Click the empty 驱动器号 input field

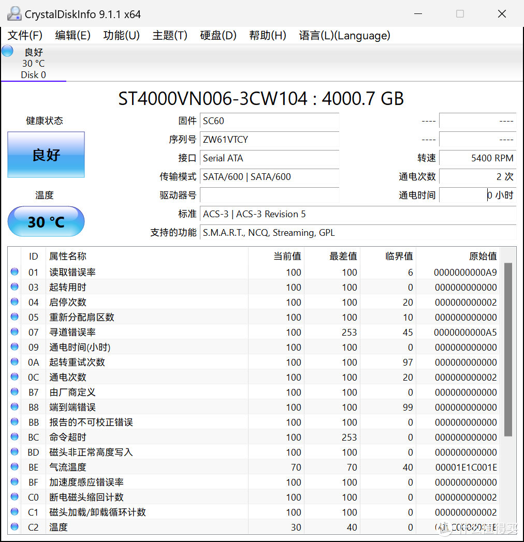point(269,195)
